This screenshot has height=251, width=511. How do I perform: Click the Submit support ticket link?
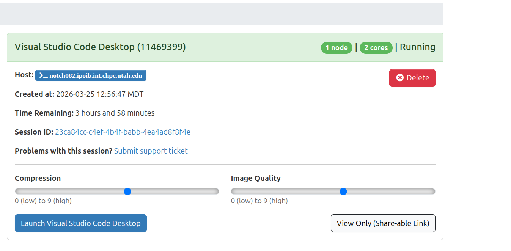coord(151,151)
